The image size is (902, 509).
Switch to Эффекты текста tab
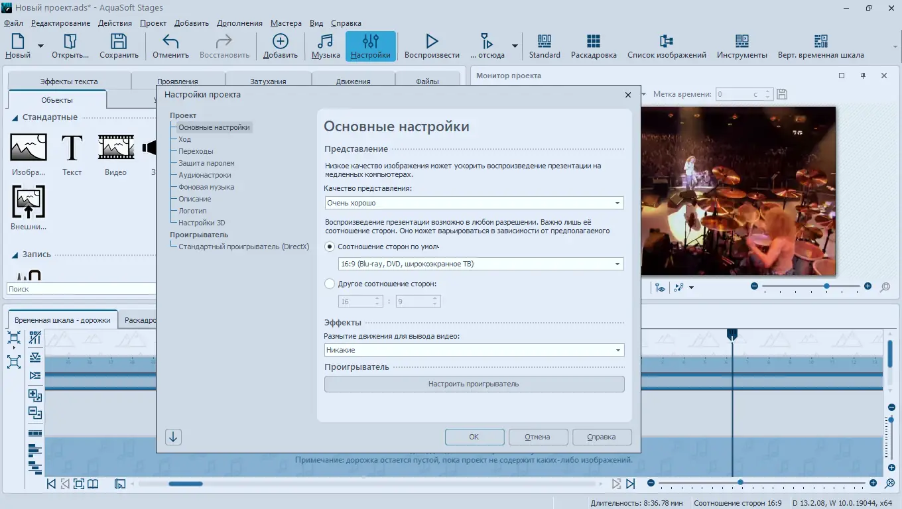point(69,82)
